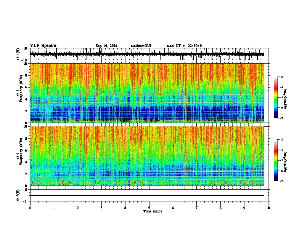The image size is (302, 233).
Task: Click the log(PSD) label beside ch.1 color scale
Action: (286, 99)
